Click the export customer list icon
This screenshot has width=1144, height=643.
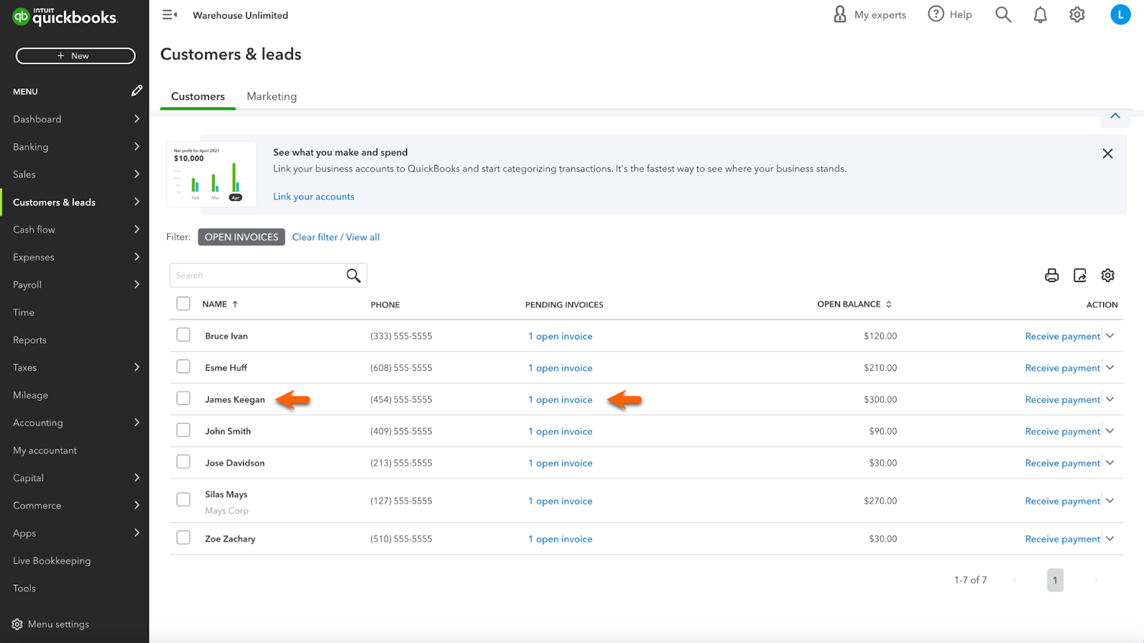pyautogui.click(x=1080, y=276)
